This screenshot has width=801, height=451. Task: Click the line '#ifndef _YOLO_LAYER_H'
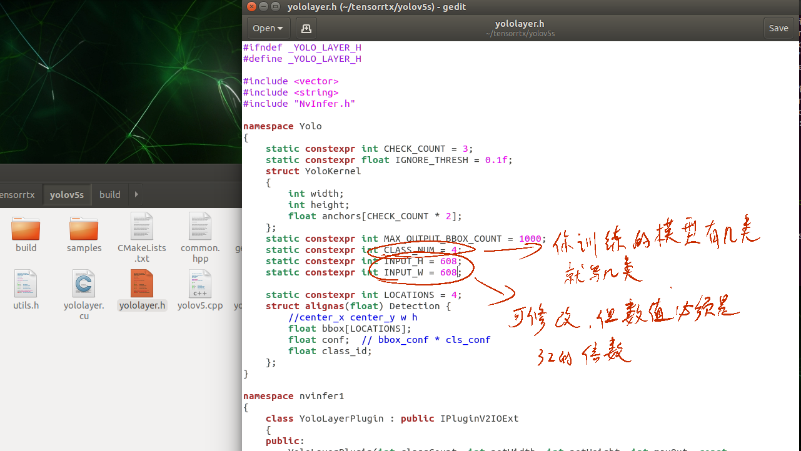[302, 47]
